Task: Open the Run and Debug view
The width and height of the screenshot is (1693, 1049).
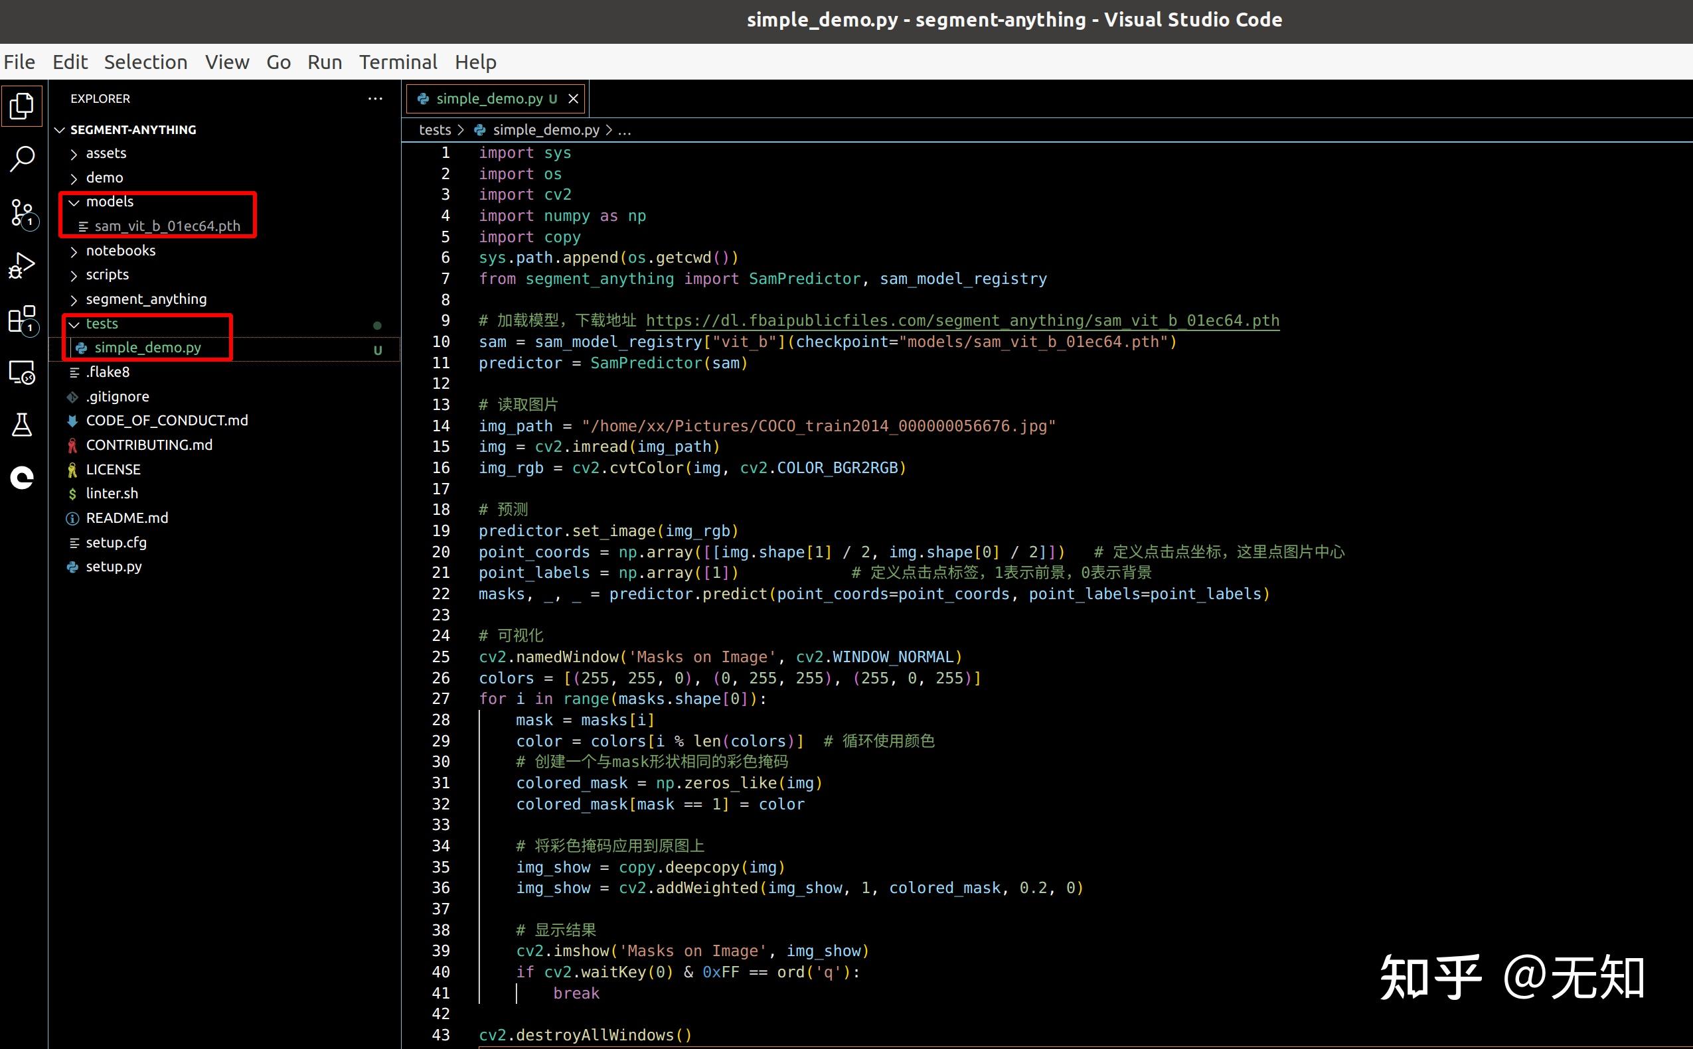Action: pos(21,265)
